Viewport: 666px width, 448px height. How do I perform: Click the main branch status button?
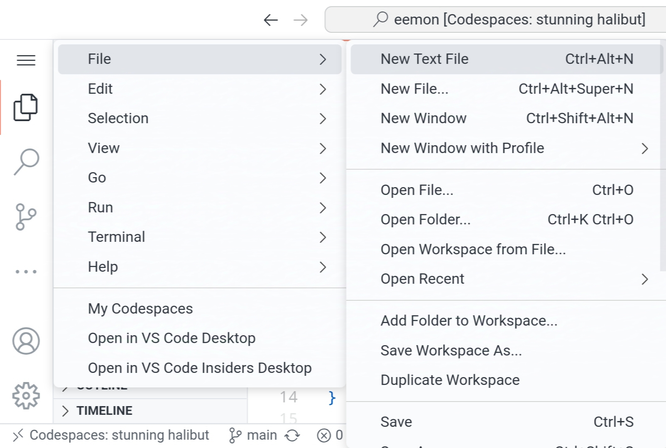click(x=253, y=435)
